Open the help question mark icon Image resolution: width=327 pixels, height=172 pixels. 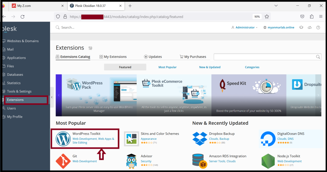point(318,27)
